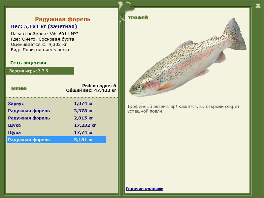The width and height of the screenshot is (264, 198).
Task: Click Вид: Ловится очень редко line
Action: 41,50
